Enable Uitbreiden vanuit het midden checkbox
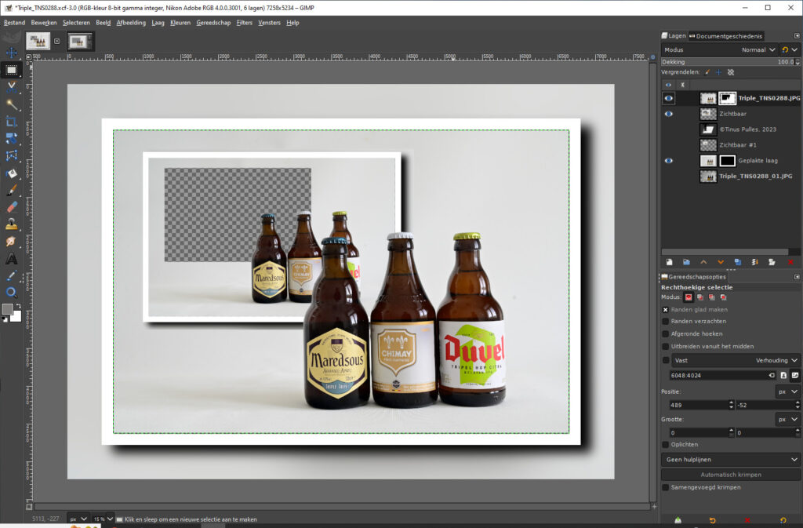 665,347
